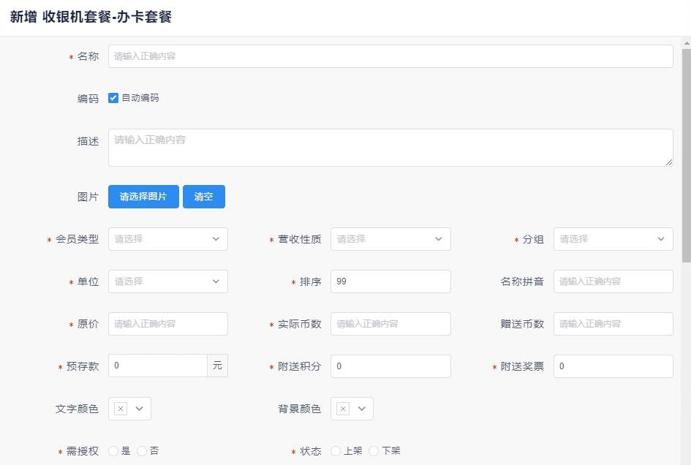Focus the 描述 text area

[x=390, y=148]
